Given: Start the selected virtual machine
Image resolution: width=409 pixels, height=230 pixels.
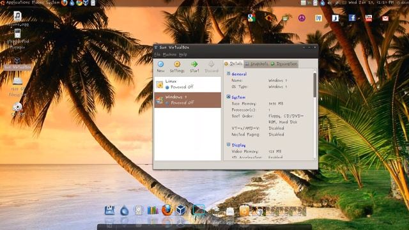Looking at the screenshot, I should tap(194, 66).
